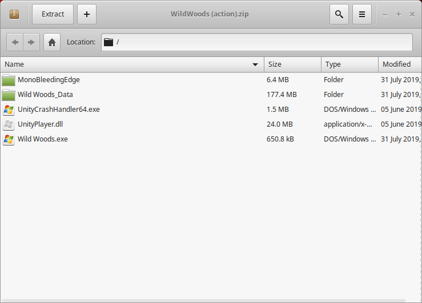Open the hamburger menu

click(x=362, y=14)
